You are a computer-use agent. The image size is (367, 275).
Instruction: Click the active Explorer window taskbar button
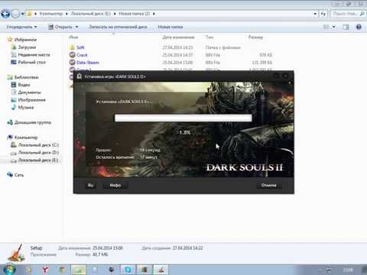coord(78,270)
